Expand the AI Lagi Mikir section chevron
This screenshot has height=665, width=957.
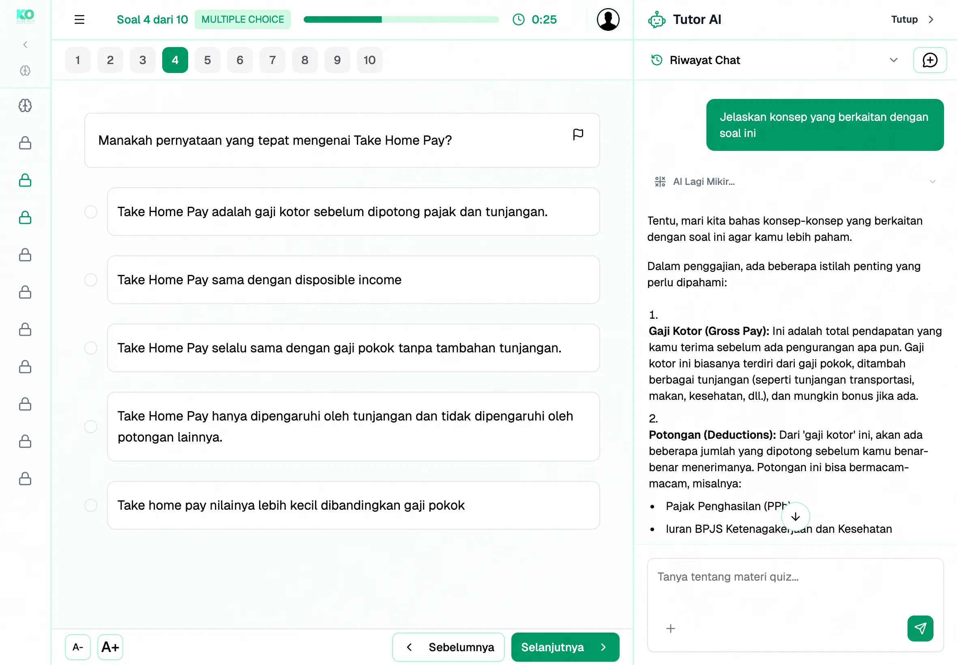pos(932,181)
